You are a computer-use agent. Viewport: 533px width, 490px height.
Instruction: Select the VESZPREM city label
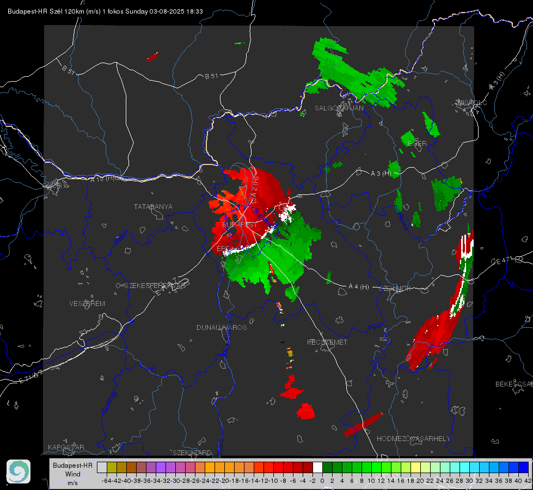coord(87,304)
